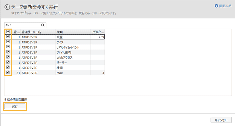Uncheck the リアルタイムイベント row checkbox

pos(8,47)
